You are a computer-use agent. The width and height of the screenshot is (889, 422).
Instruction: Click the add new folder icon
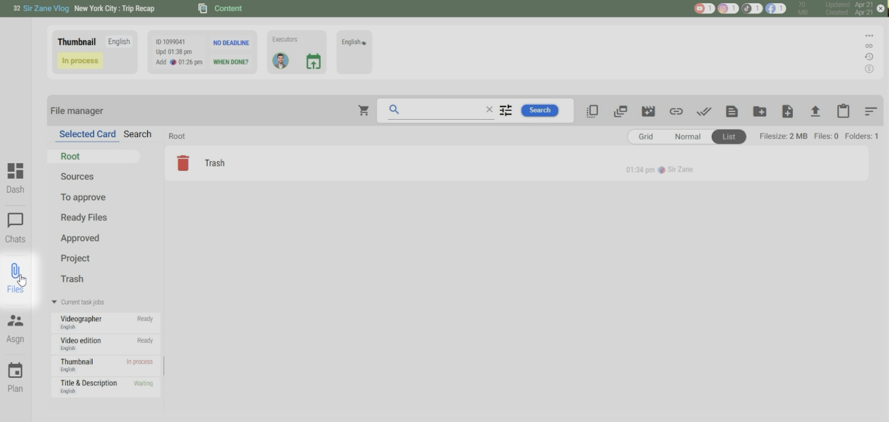tap(759, 111)
